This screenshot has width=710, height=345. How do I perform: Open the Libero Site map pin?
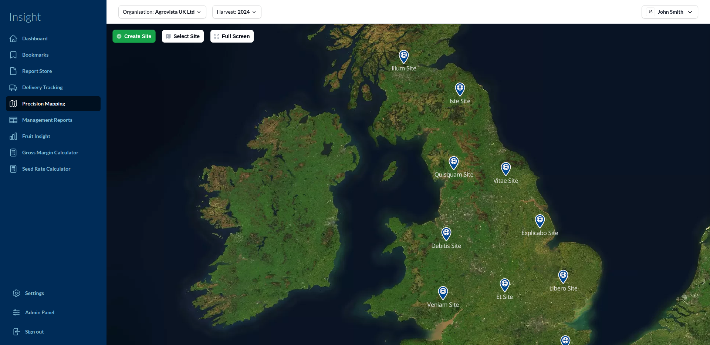point(563,277)
